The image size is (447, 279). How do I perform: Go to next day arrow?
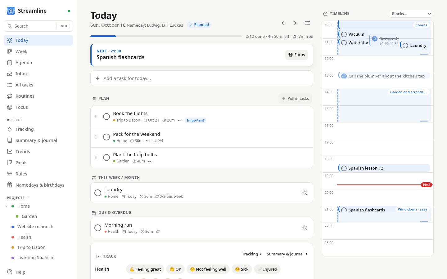coord(295,23)
